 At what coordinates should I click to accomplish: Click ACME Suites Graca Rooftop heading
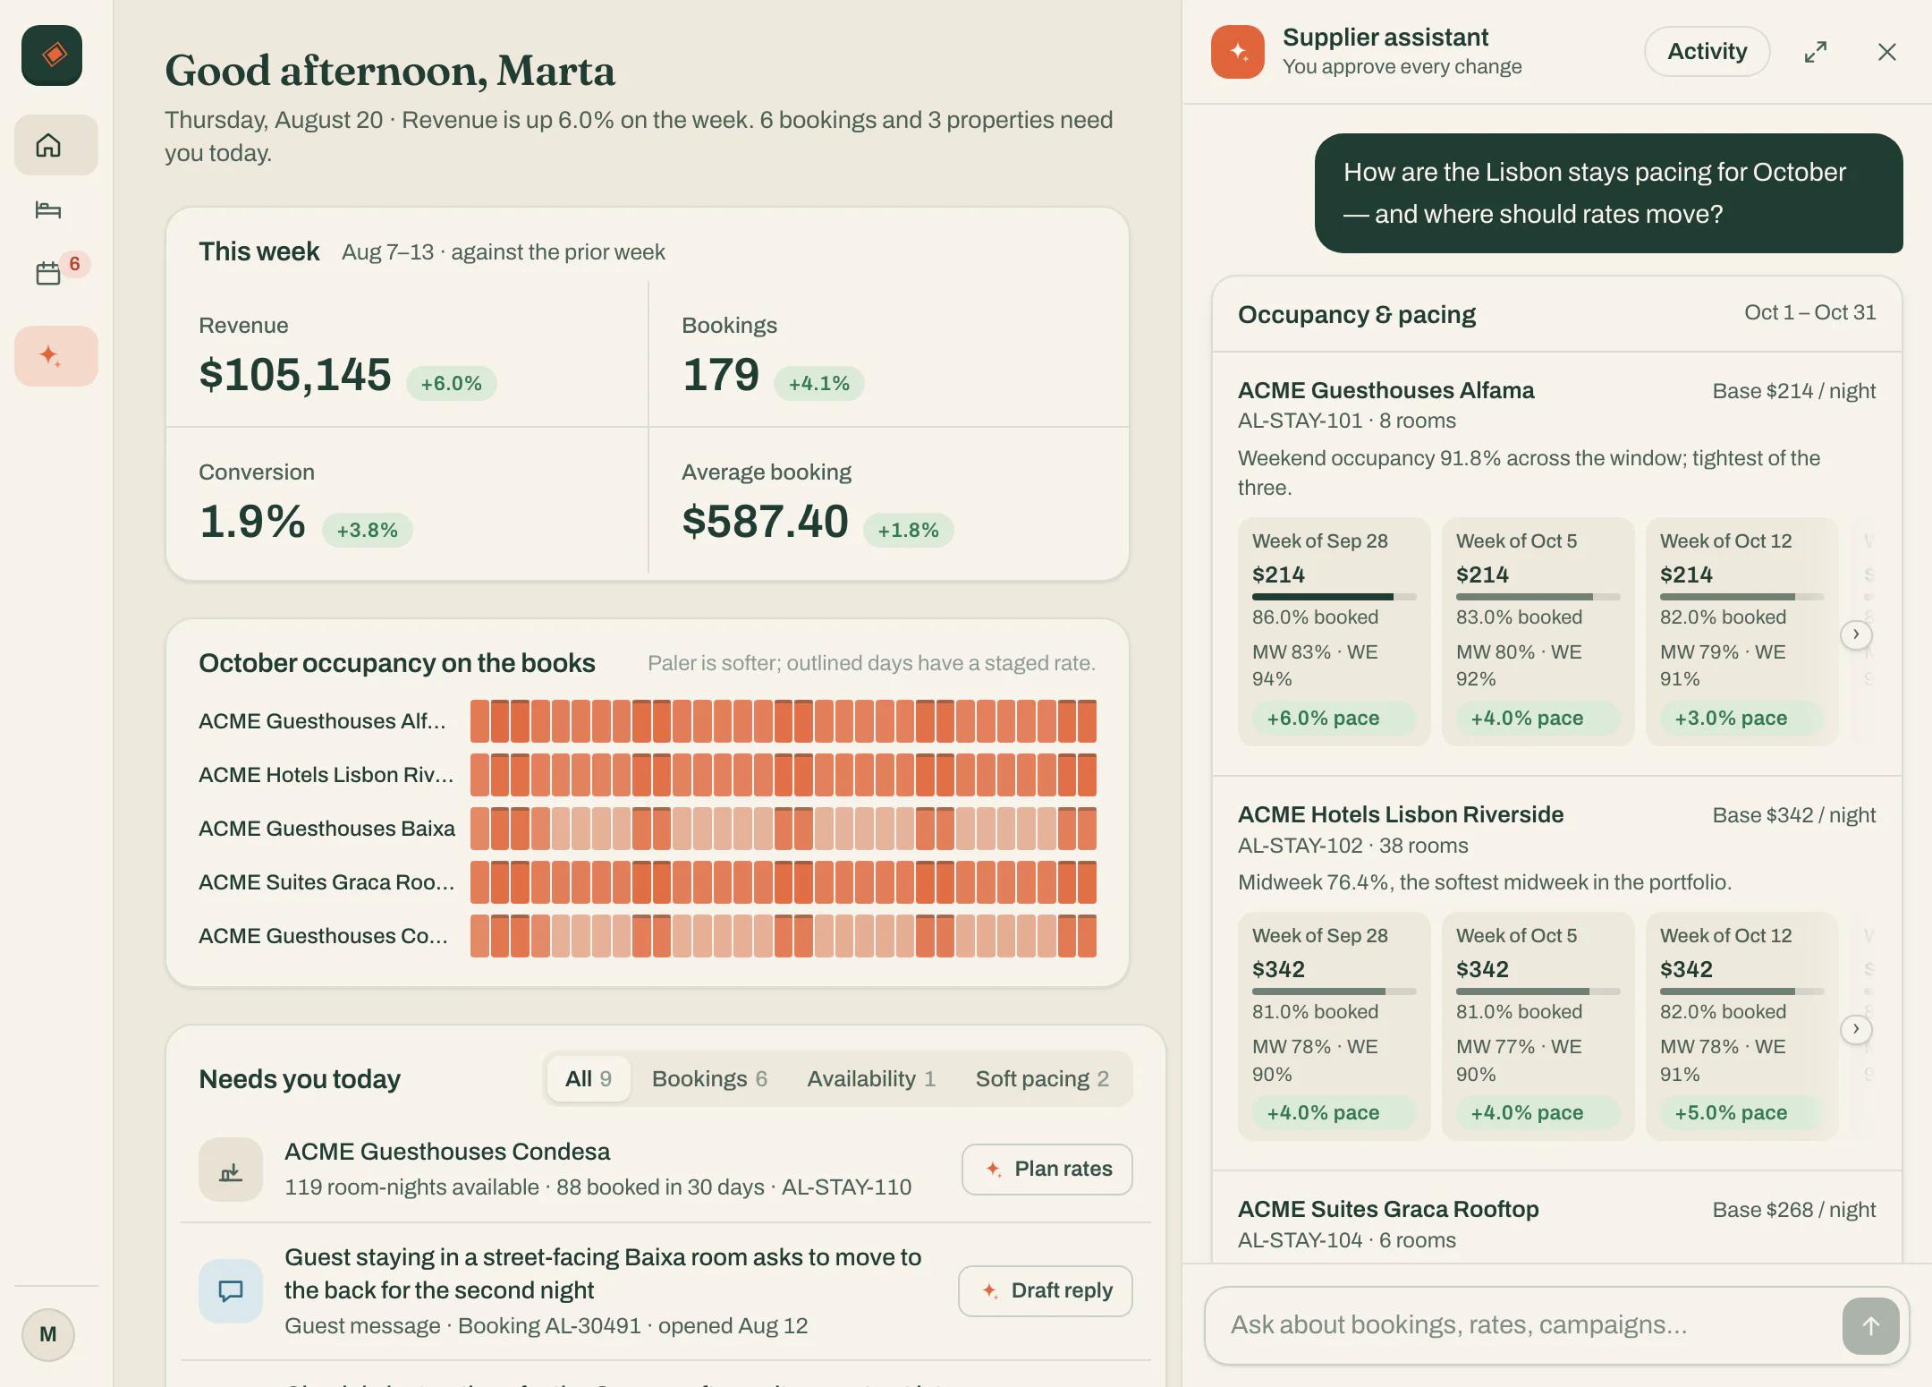(1388, 1209)
